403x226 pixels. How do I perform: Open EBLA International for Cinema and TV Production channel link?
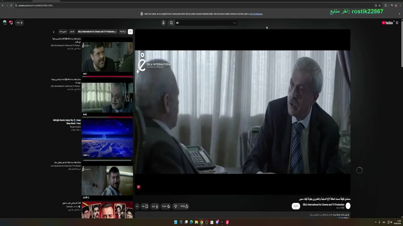tap(323, 205)
